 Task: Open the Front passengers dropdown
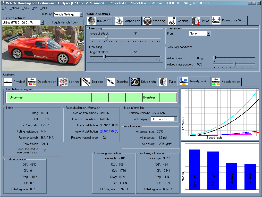(208, 34)
